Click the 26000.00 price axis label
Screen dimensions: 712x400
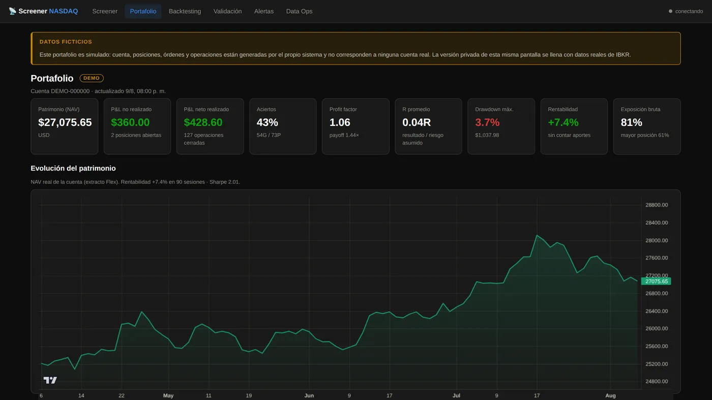(657, 328)
